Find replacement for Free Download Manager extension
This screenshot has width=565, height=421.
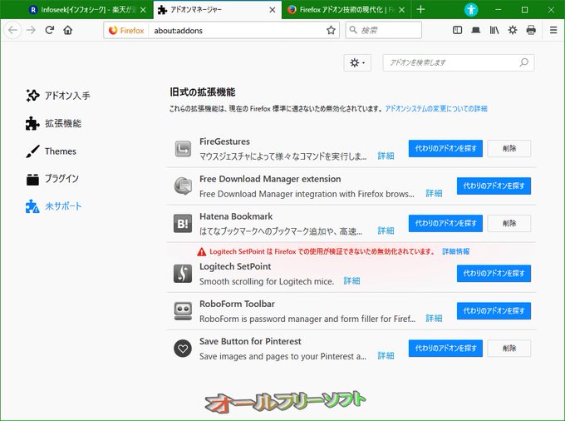(x=494, y=186)
